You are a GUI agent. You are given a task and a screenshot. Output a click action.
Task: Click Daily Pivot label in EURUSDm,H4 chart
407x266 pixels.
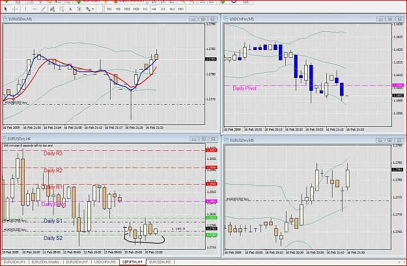pyautogui.click(x=53, y=204)
